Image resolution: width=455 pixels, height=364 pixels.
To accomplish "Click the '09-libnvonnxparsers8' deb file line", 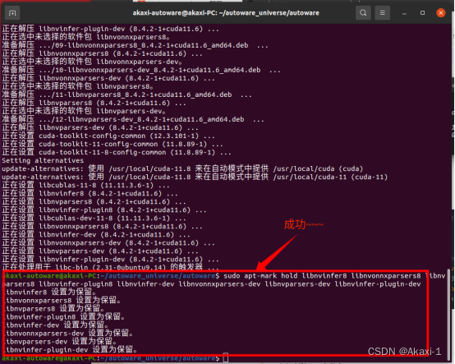I will 135,45.
